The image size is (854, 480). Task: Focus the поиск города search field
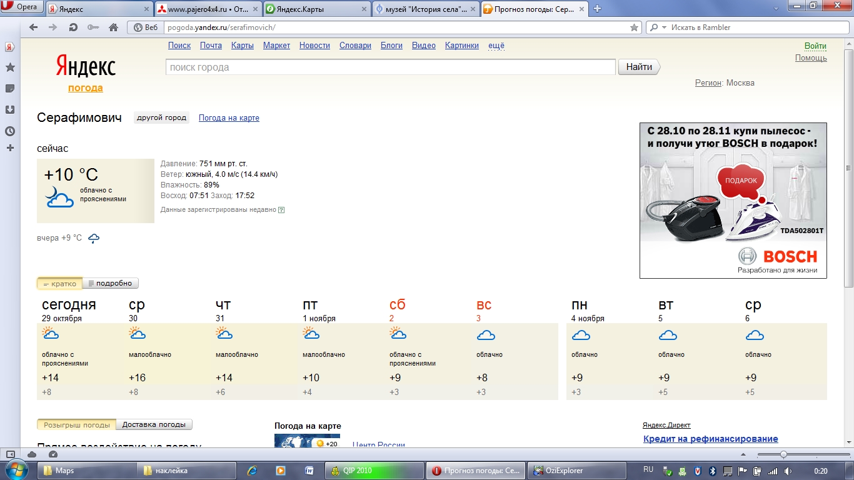coord(391,67)
